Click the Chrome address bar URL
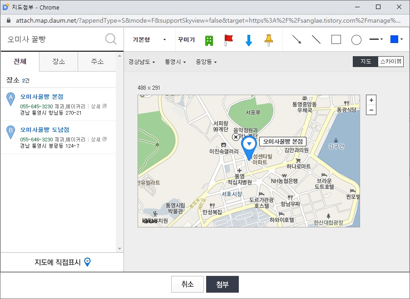This screenshot has width=410, height=299. click(208, 20)
